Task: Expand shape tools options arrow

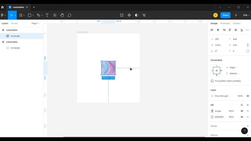Action: click(33, 15)
